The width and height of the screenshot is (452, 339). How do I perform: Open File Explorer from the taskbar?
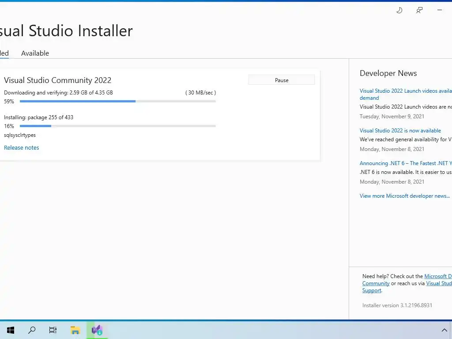[x=75, y=330]
